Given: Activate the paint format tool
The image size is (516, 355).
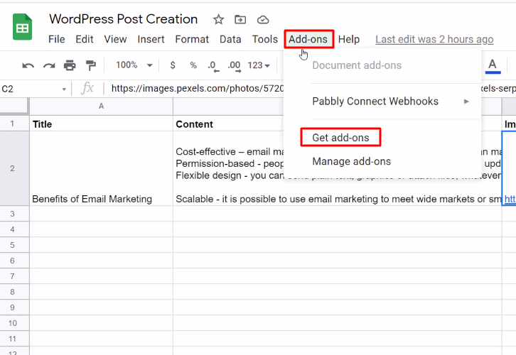Looking at the screenshot, I should (90, 65).
